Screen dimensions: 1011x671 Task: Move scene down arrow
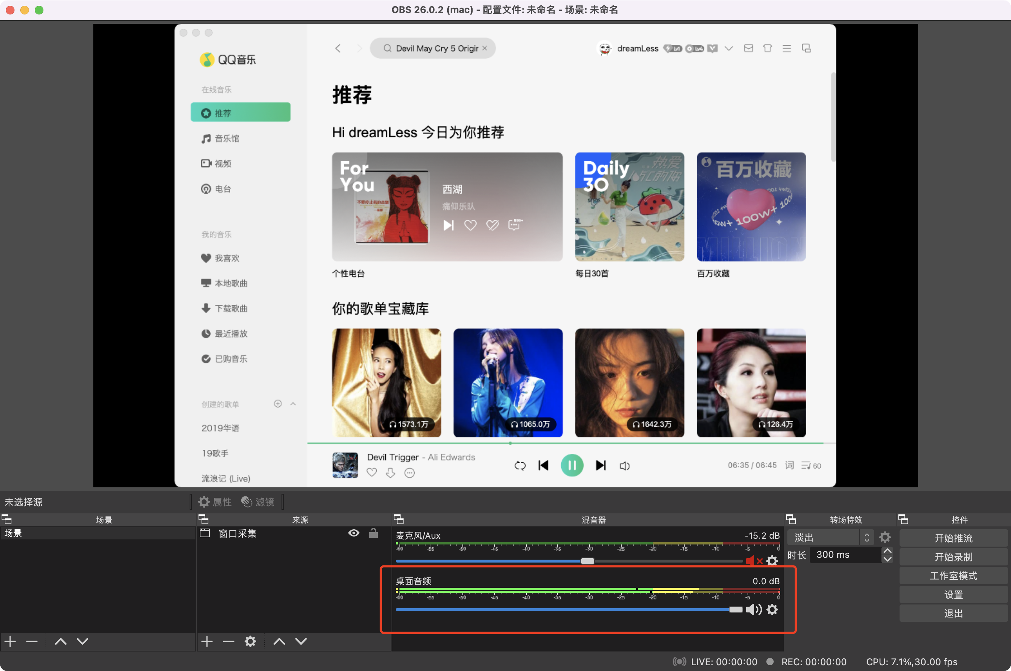coord(83,641)
